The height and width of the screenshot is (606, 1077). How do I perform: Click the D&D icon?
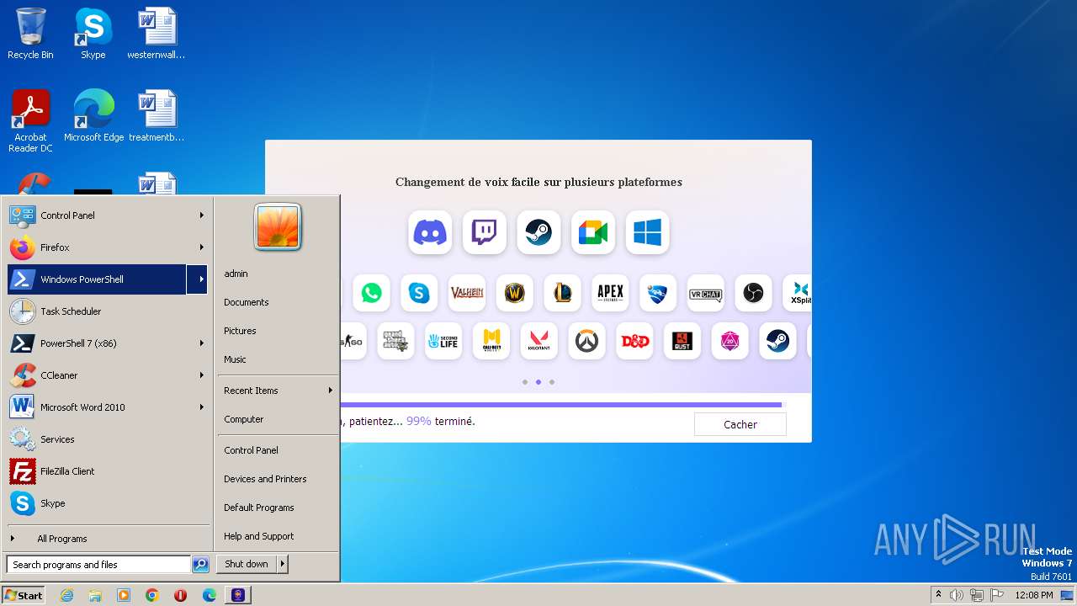[x=634, y=341]
